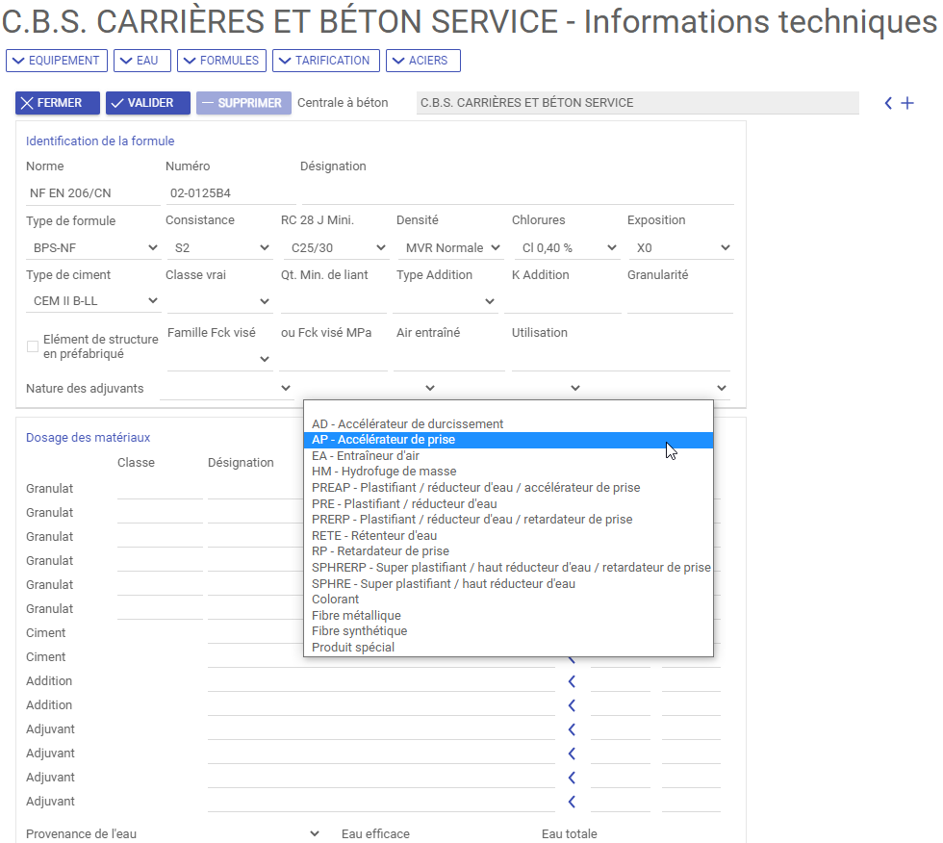Click the first Granulat Classe field
943x843 pixels.
(160, 488)
